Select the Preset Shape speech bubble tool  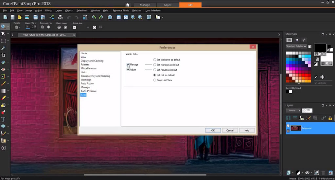pos(3,126)
